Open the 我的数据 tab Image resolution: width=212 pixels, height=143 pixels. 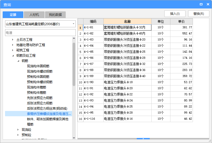(x=55, y=15)
